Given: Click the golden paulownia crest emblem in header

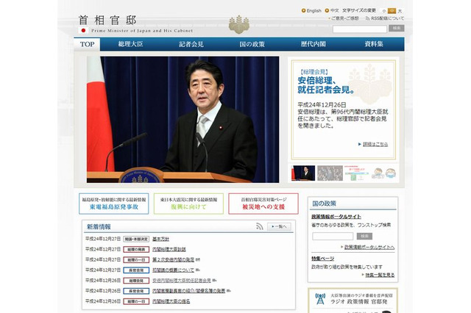Looking at the screenshot, I should tap(239, 24).
